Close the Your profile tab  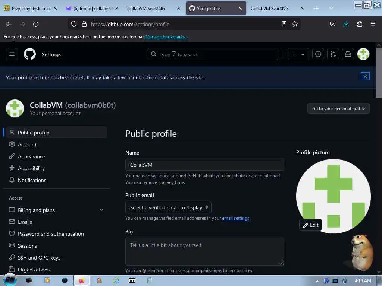(240, 8)
